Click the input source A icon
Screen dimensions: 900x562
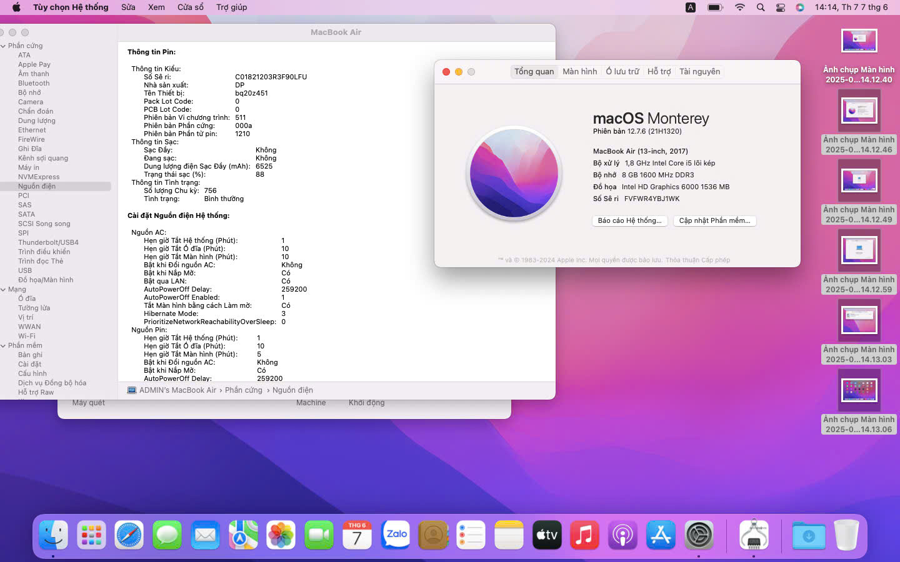coord(691,7)
